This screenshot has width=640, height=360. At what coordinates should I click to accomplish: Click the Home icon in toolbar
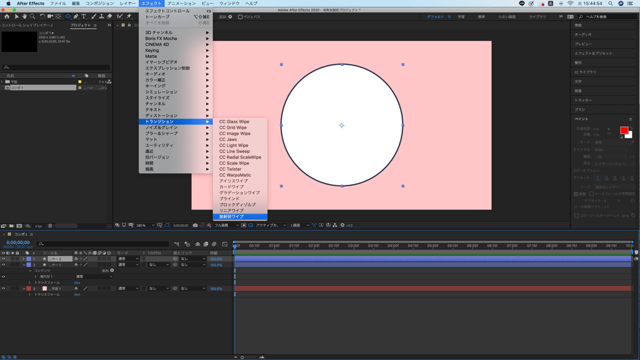7,16
